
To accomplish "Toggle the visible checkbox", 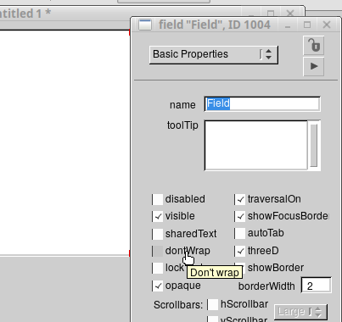I will [158, 217].
